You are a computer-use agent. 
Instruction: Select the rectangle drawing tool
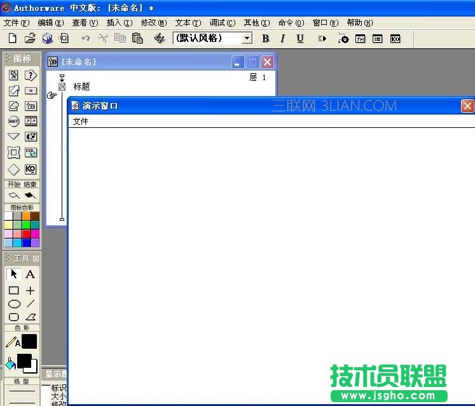tap(13, 290)
